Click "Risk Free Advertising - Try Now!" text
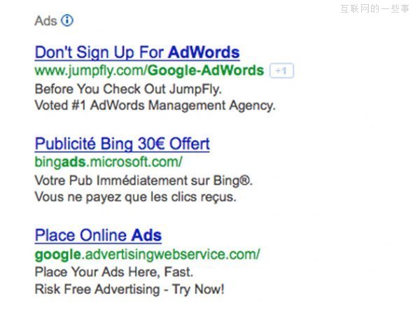This screenshot has height=310, width=413. pyautogui.click(x=129, y=289)
